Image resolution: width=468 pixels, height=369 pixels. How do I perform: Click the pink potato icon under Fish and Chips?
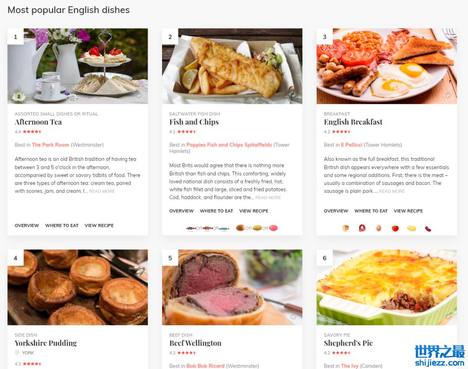click(273, 228)
